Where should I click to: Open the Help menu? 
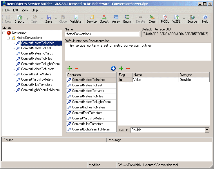tap(35, 10)
